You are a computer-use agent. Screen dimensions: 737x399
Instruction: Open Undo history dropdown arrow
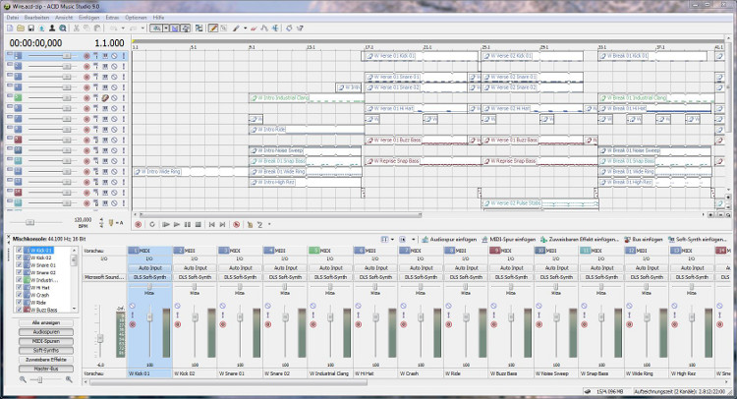(x=123, y=28)
